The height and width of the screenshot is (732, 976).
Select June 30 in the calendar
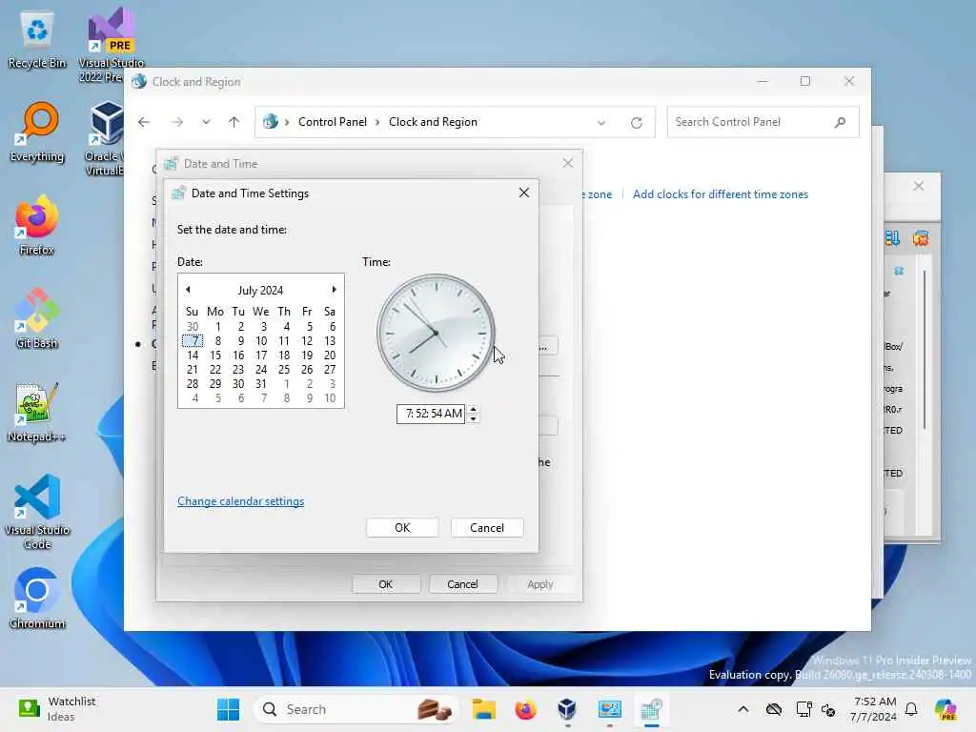coord(193,326)
